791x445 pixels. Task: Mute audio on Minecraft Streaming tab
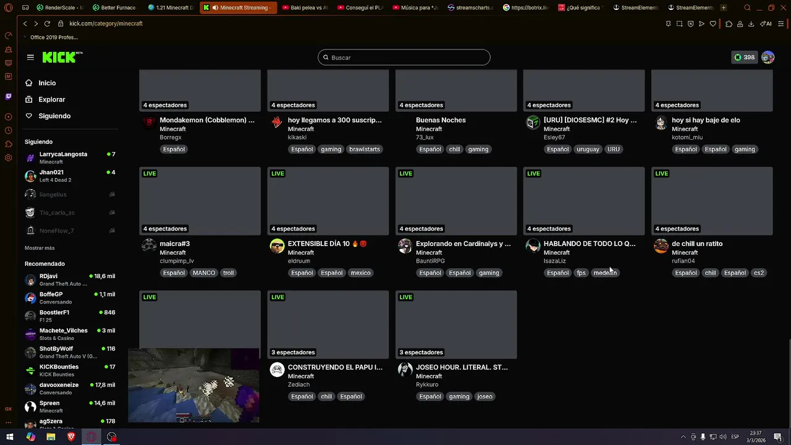coord(215,7)
